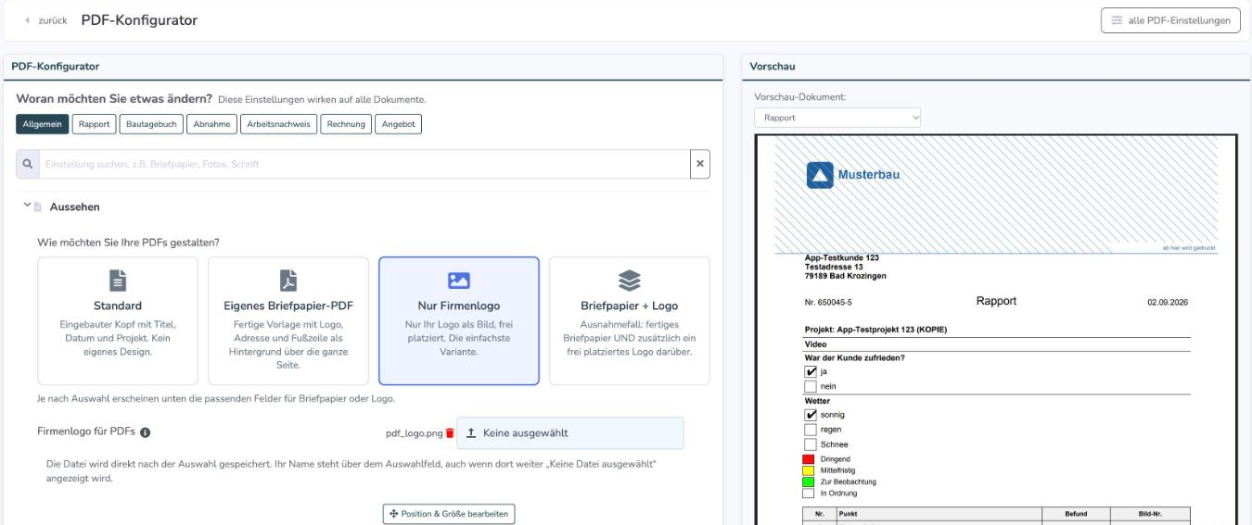The width and height of the screenshot is (1252, 525).
Task: Open the Arbeitsnachweis tab
Action: pyautogui.click(x=279, y=124)
